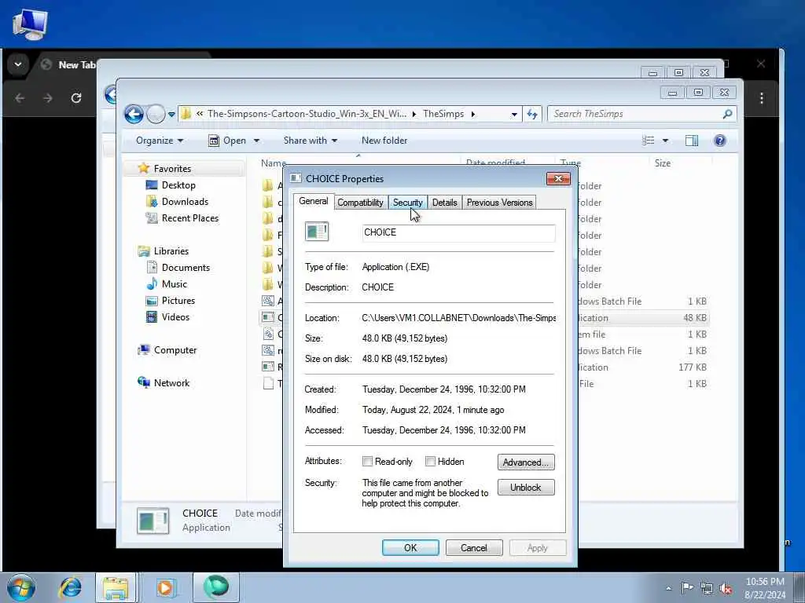Click the Search TheSimps field
This screenshot has height=603, width=805.
[635, 114]
